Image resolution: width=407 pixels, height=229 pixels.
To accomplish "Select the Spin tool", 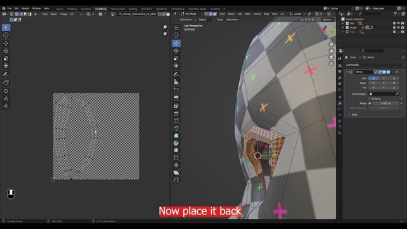I will (x=176, y=143).
